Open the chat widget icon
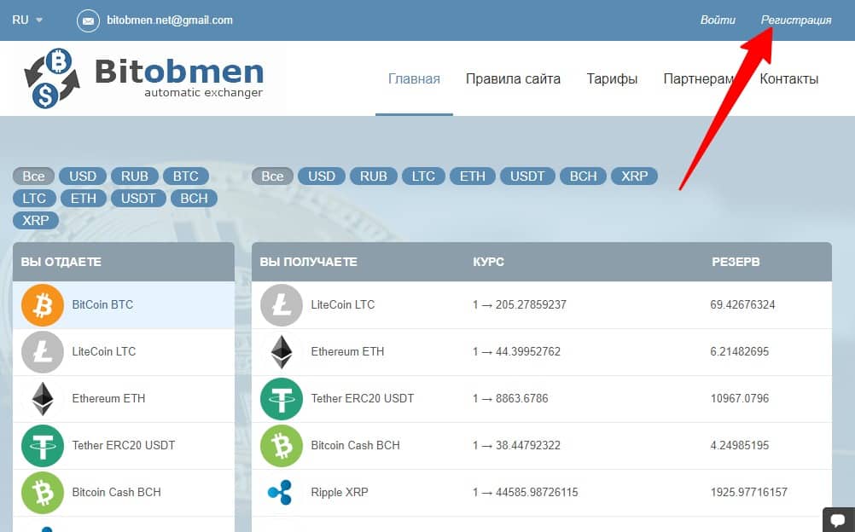Image resolution: width=855 pixels, height=532 pixels. click(x=838, y=521)
